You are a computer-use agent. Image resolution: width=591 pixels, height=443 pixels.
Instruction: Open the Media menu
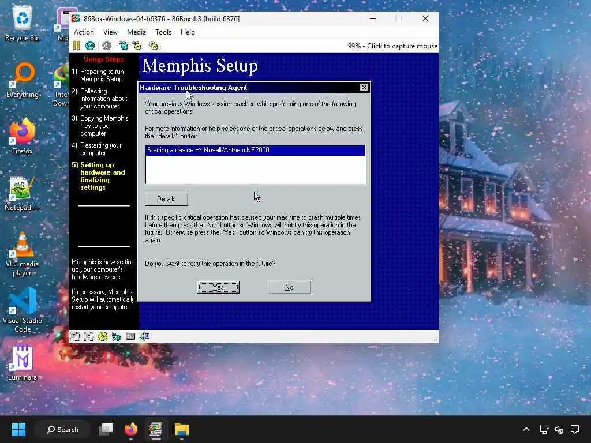point(136,32)
